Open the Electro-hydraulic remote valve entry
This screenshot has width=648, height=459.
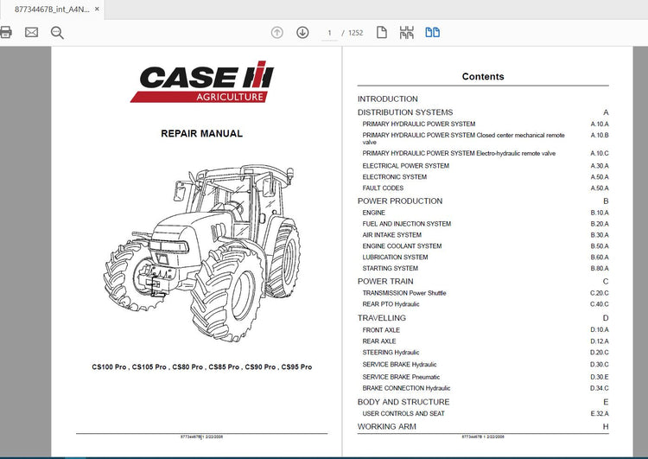(x=459, y=153)
